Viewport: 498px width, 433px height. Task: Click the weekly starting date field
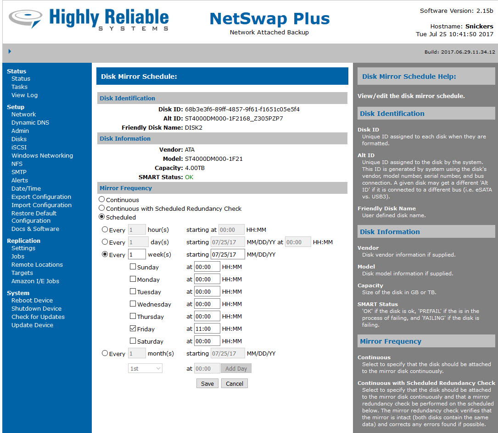point(228,254)
